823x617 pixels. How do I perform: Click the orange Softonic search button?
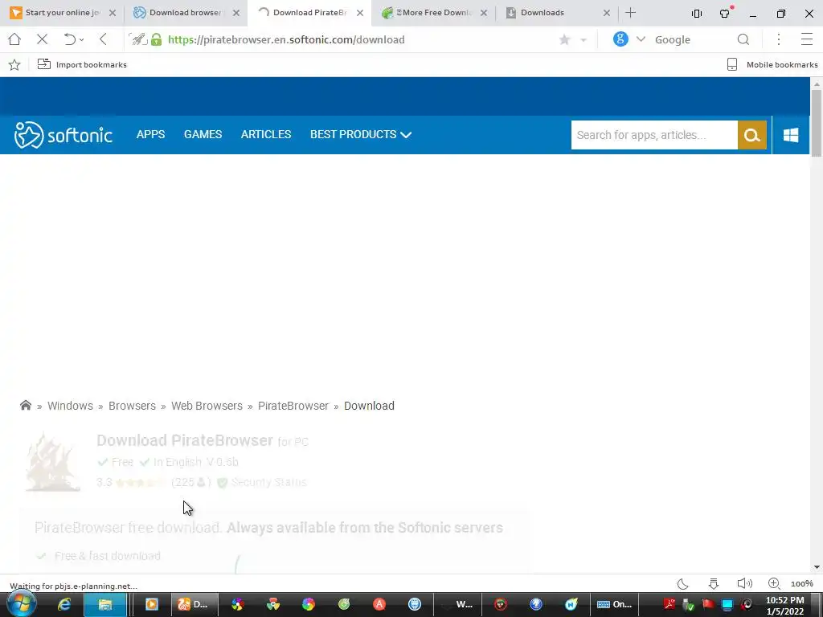[x=752, y=135]
